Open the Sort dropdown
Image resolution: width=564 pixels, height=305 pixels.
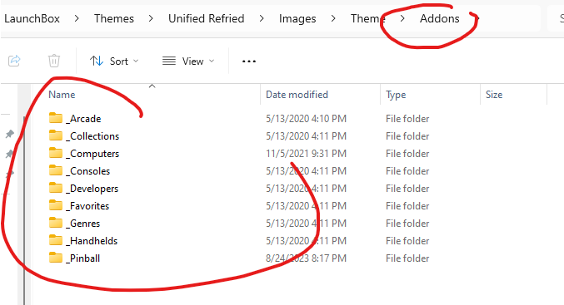click(114, 61)
